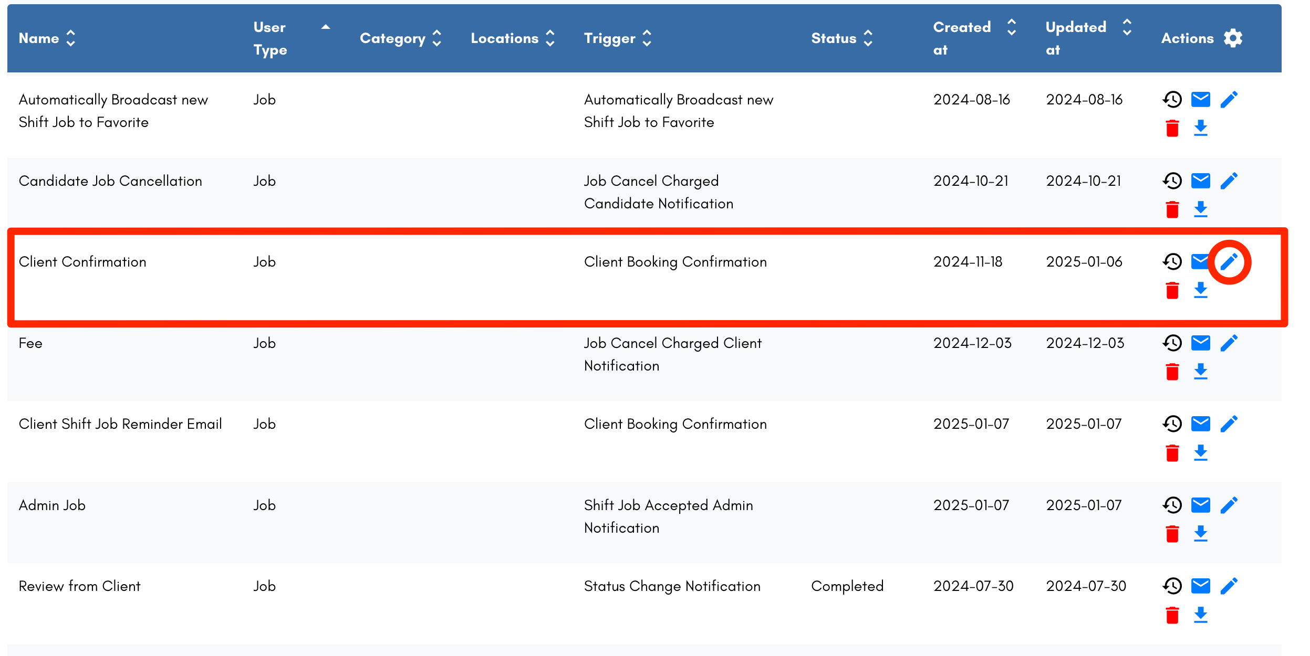
Task: Click the Candidate Job Cancellation name cell
Action: point(110,181)
